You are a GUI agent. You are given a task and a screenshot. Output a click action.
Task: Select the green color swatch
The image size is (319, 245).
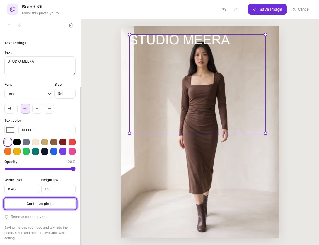[x=26, y=151]
